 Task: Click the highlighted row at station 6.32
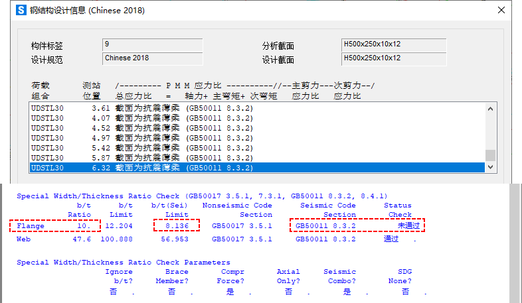tap(259, 168)
